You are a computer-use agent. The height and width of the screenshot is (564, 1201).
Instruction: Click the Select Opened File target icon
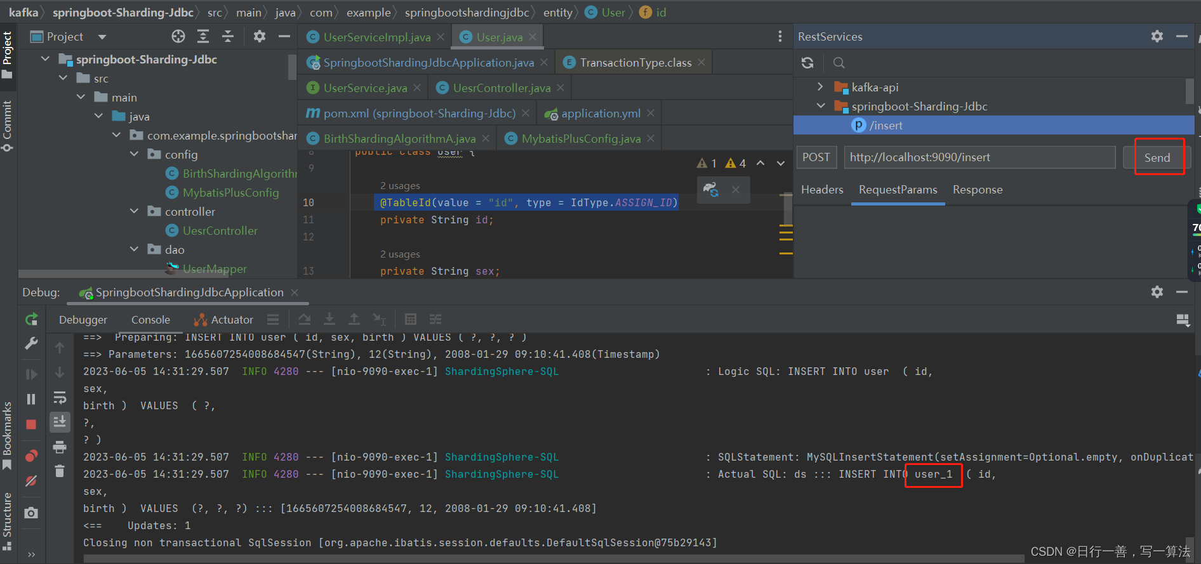tap(178, 37)
